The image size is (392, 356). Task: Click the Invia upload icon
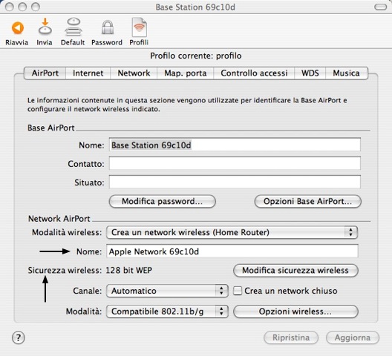coord(45,27)
